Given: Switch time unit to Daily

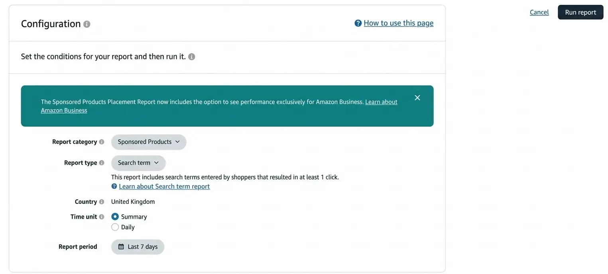Looking at the screenshot, I should [115, 227].
